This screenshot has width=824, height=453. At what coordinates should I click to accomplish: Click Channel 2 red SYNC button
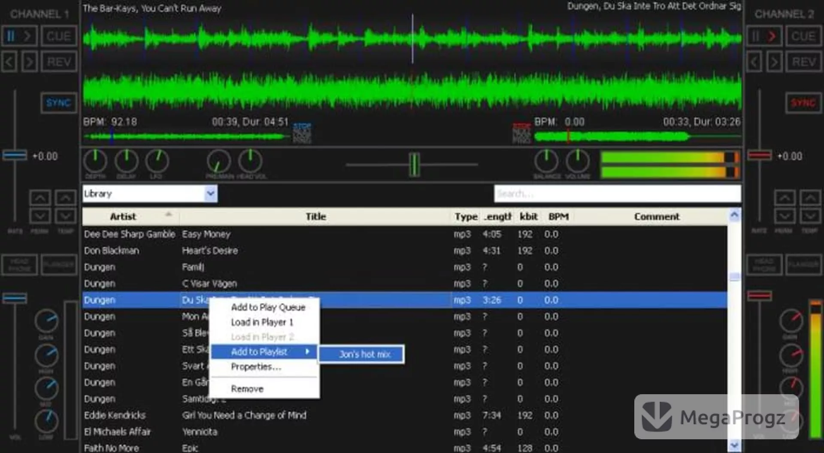click(804, 103)
